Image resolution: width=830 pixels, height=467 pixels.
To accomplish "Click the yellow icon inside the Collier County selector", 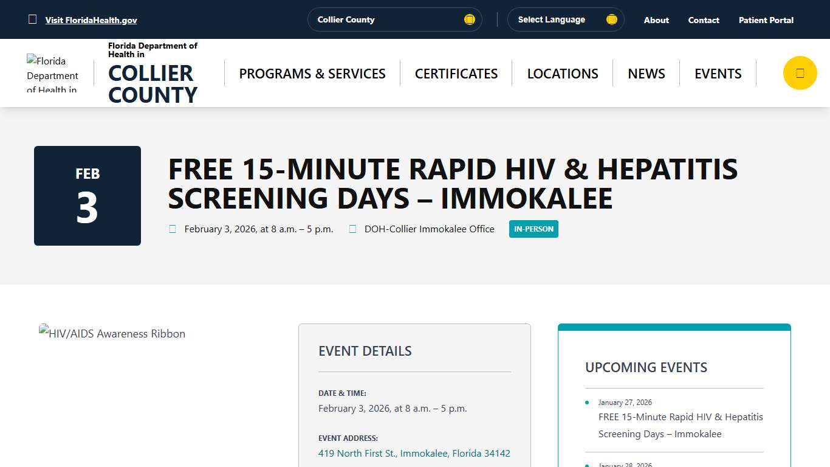I will pos(469,19).
